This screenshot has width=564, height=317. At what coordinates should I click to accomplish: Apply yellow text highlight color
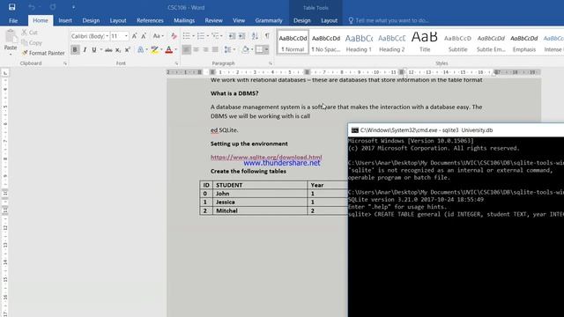155,49
